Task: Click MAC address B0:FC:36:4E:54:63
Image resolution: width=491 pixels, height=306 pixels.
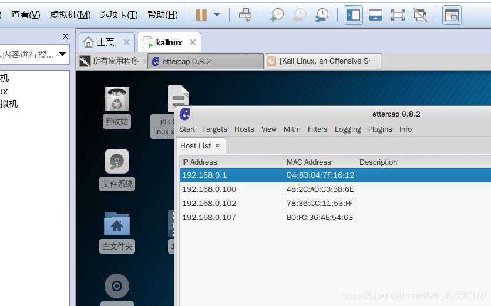Action: click(x=320, y=218)
